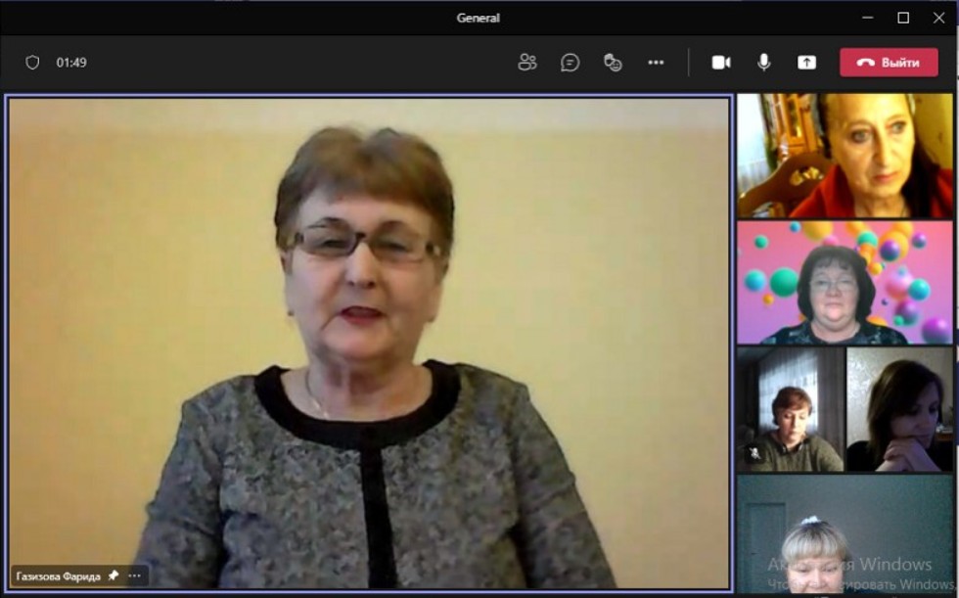Image resolution: width=959 pixels, height=598 pixels.
Task: Click the Газизова Фарида name label
Action: click(x=59, y=576)
